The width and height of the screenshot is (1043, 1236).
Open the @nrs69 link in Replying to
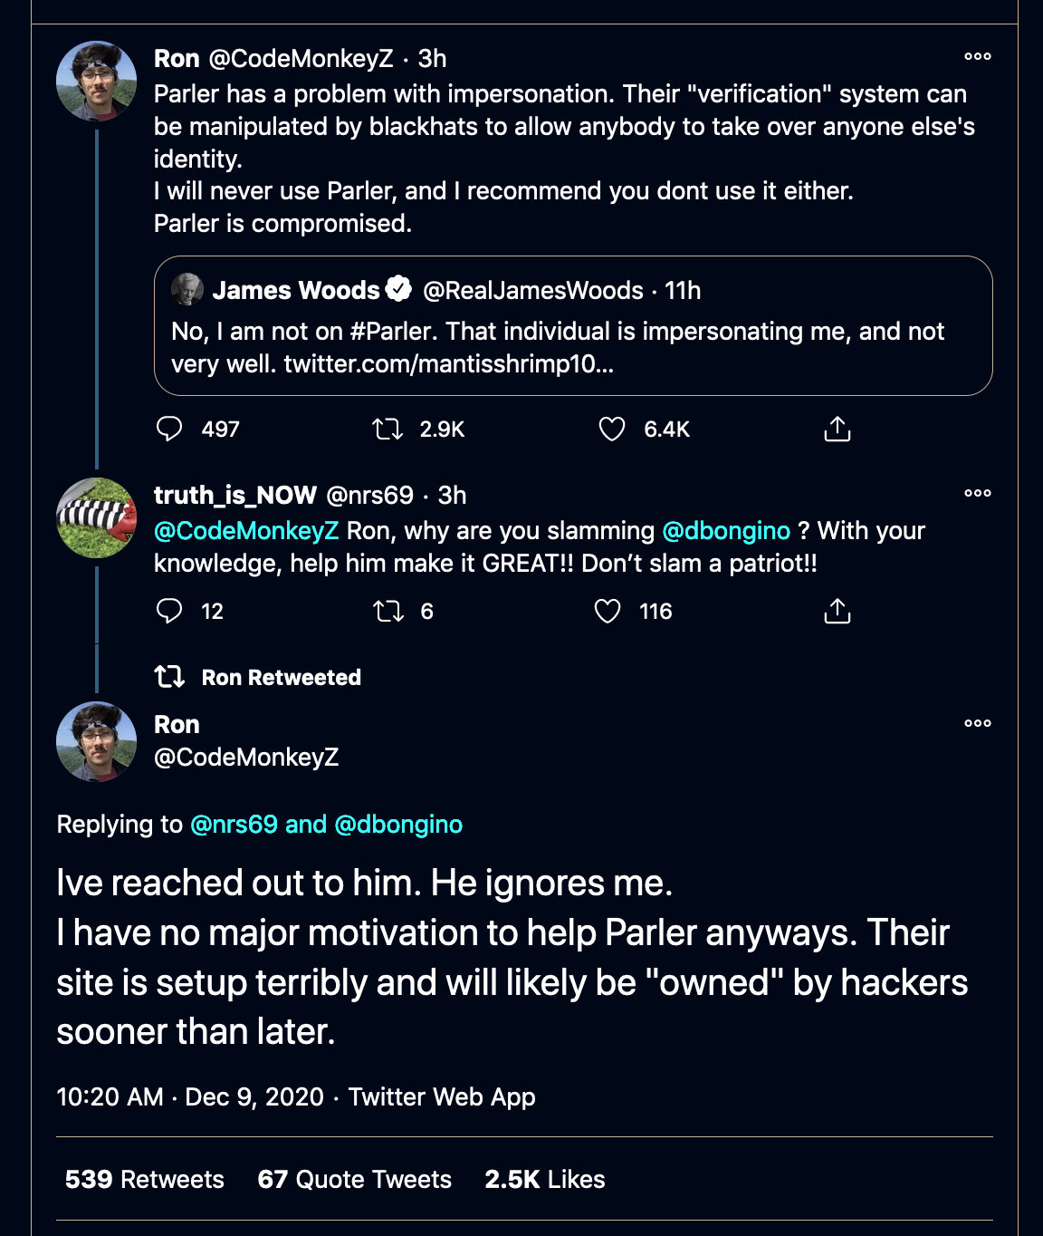(x=234, y=824)
